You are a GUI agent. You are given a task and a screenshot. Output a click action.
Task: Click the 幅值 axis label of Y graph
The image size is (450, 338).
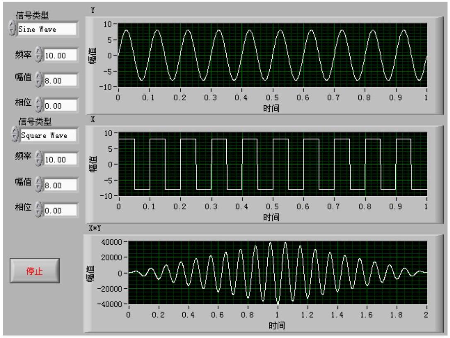pos(93,56)
